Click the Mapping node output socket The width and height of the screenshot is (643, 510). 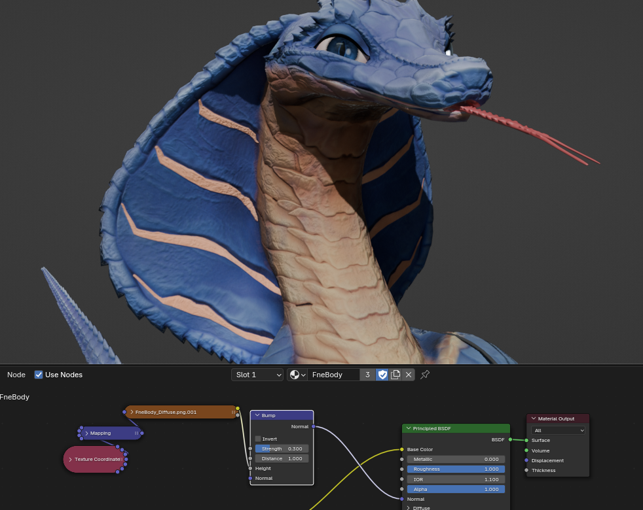pyautogui.click(x=142, y=433)
